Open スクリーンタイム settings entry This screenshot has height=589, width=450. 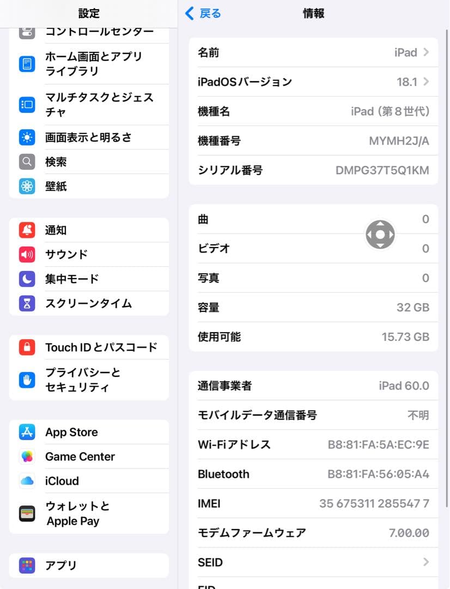point(89,303)
